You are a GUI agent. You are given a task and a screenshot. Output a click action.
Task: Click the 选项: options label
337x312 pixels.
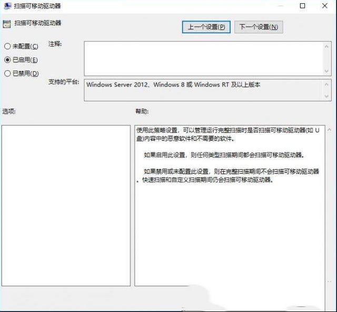(x=9, y=111)
